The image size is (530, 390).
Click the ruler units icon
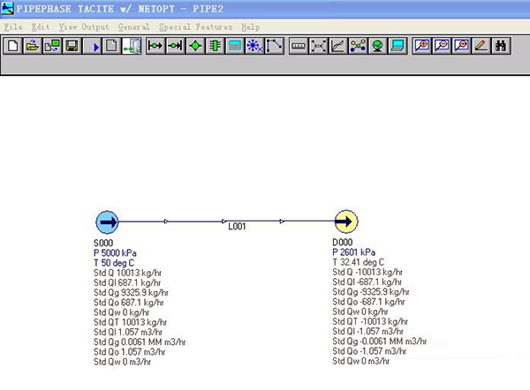pos(299,46)
